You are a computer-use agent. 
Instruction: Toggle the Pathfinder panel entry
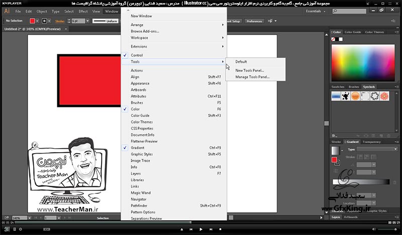point(174,205)
